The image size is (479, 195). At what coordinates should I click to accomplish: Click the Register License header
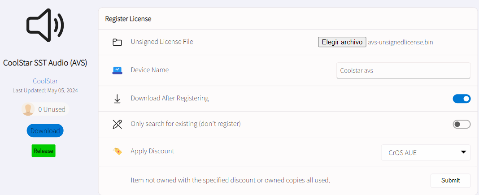[x=128, y=19]
